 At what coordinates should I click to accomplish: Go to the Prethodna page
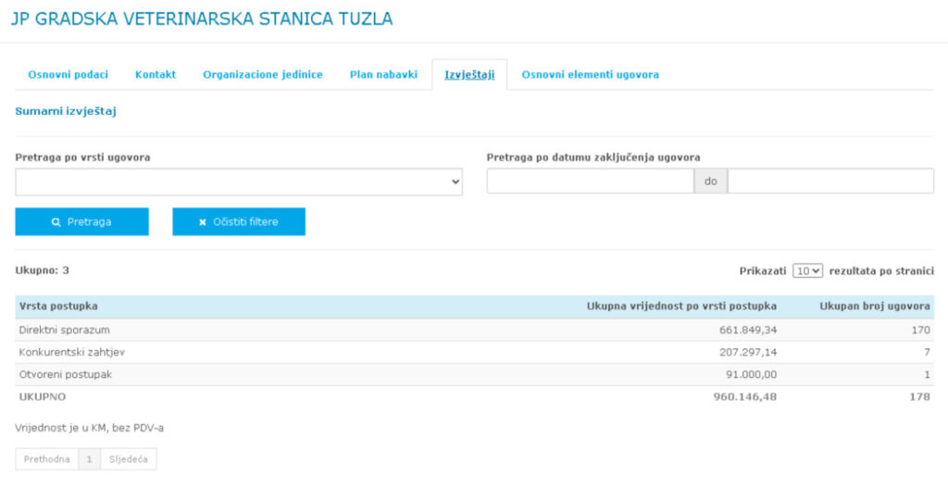point(47,459)
